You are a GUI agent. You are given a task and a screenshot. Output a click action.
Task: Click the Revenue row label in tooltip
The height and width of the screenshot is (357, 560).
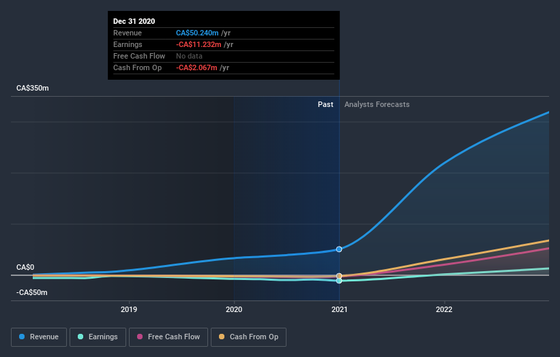128,33
